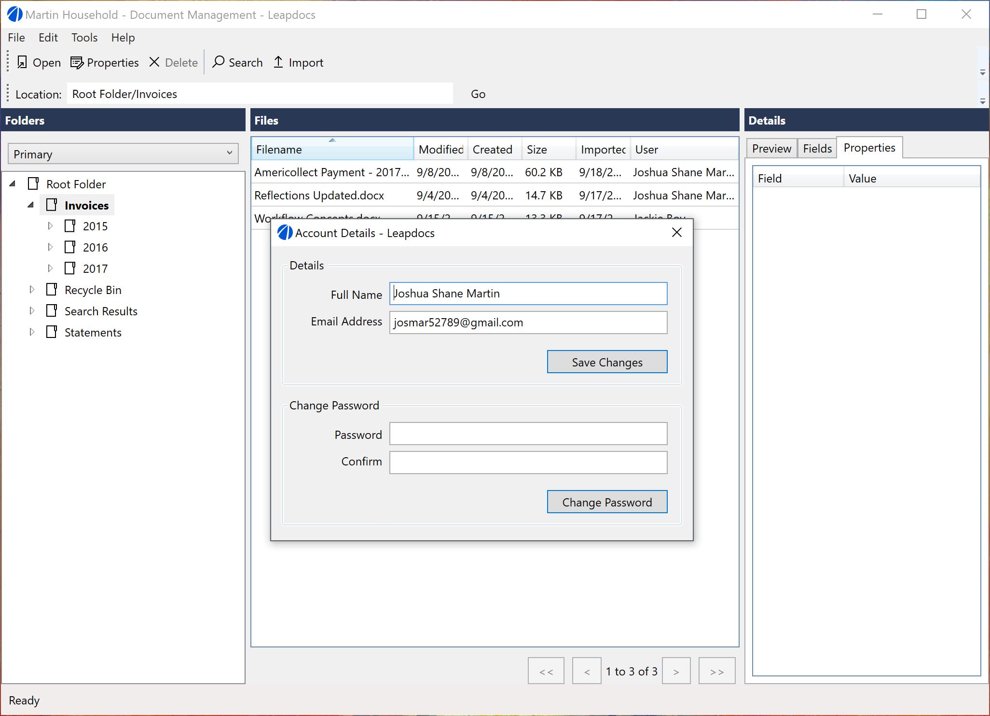990x716 pixels.
Task: Click the Statements folder icon
Action: coord(52,332)
